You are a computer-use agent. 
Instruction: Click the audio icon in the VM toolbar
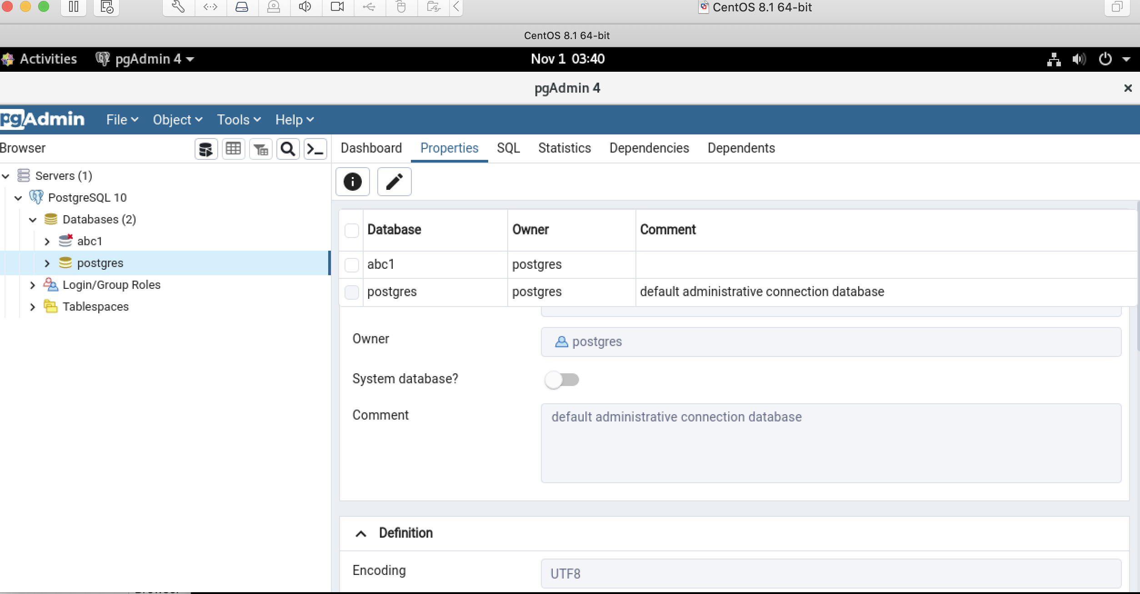(305, 7)
